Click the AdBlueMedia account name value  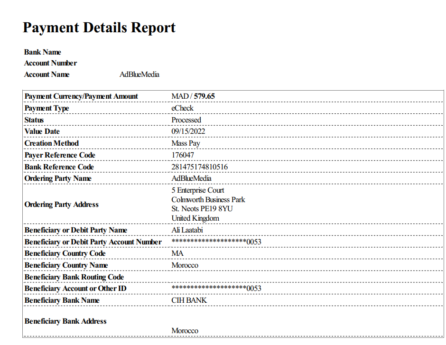(139, 75)
